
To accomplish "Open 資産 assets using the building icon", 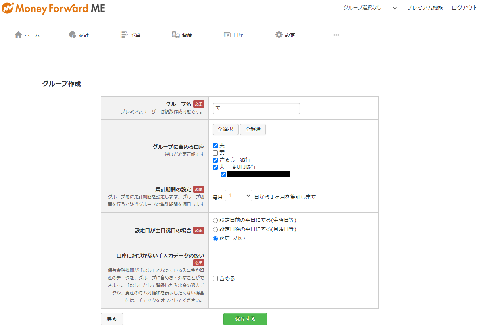I will 176,35.
